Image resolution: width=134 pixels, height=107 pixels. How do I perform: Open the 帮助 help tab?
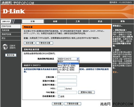click(123, 21)
